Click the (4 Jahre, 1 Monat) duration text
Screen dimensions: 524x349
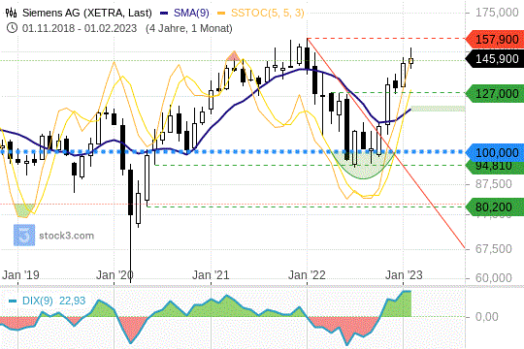point(189,28)
